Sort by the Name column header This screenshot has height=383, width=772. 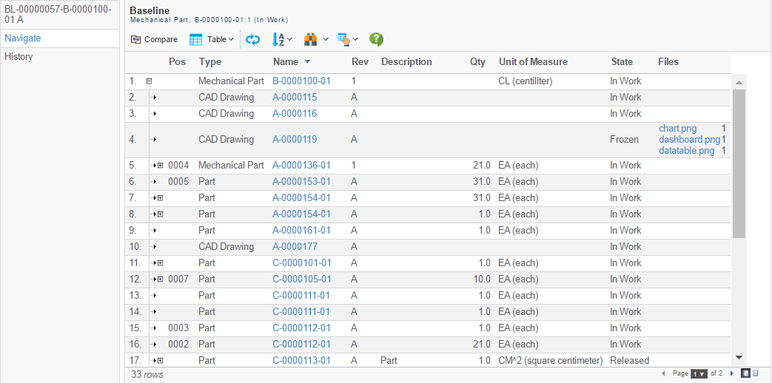[285, 62]
